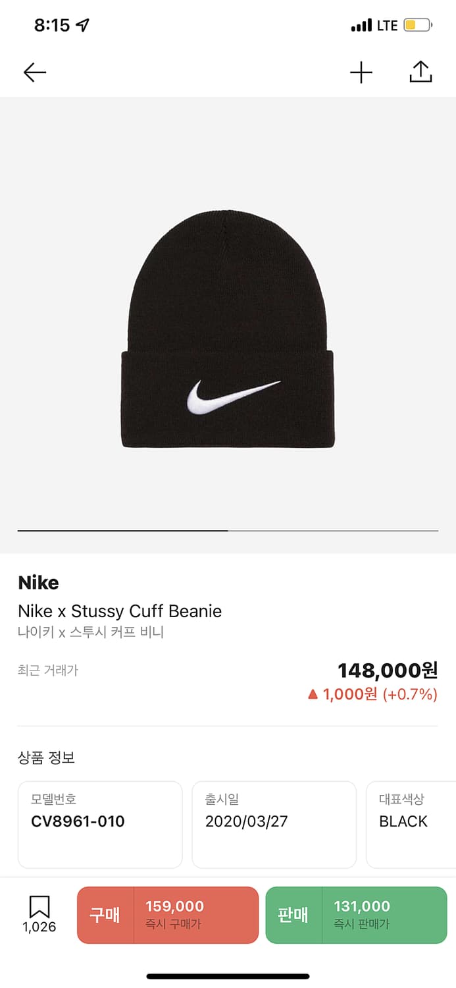Bookmark this item with the 1,026 icon
Screen dimensions: 456x988
coord(39,914)
